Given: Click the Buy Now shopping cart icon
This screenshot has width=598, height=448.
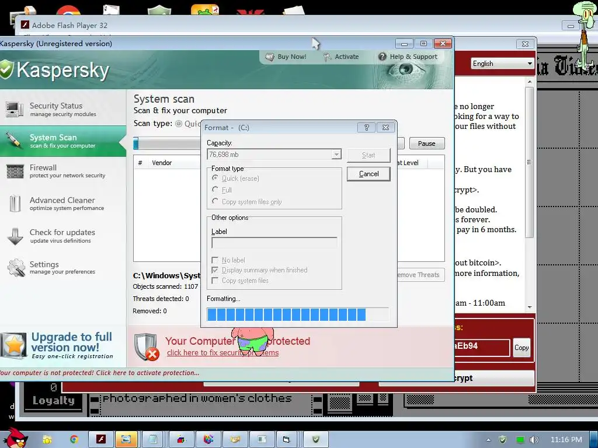Looking at the screenshot, I should pyautogui.click(x=270, y=57).
